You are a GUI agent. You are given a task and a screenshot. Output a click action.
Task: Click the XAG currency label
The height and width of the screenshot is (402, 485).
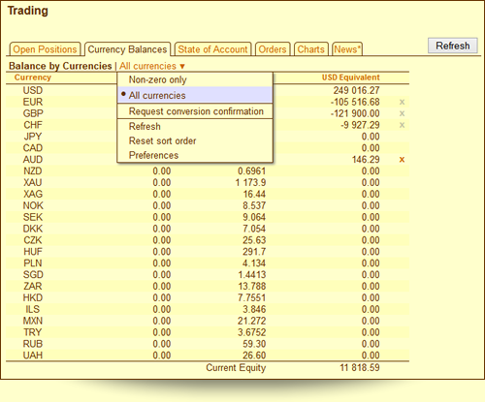[33, 194]
